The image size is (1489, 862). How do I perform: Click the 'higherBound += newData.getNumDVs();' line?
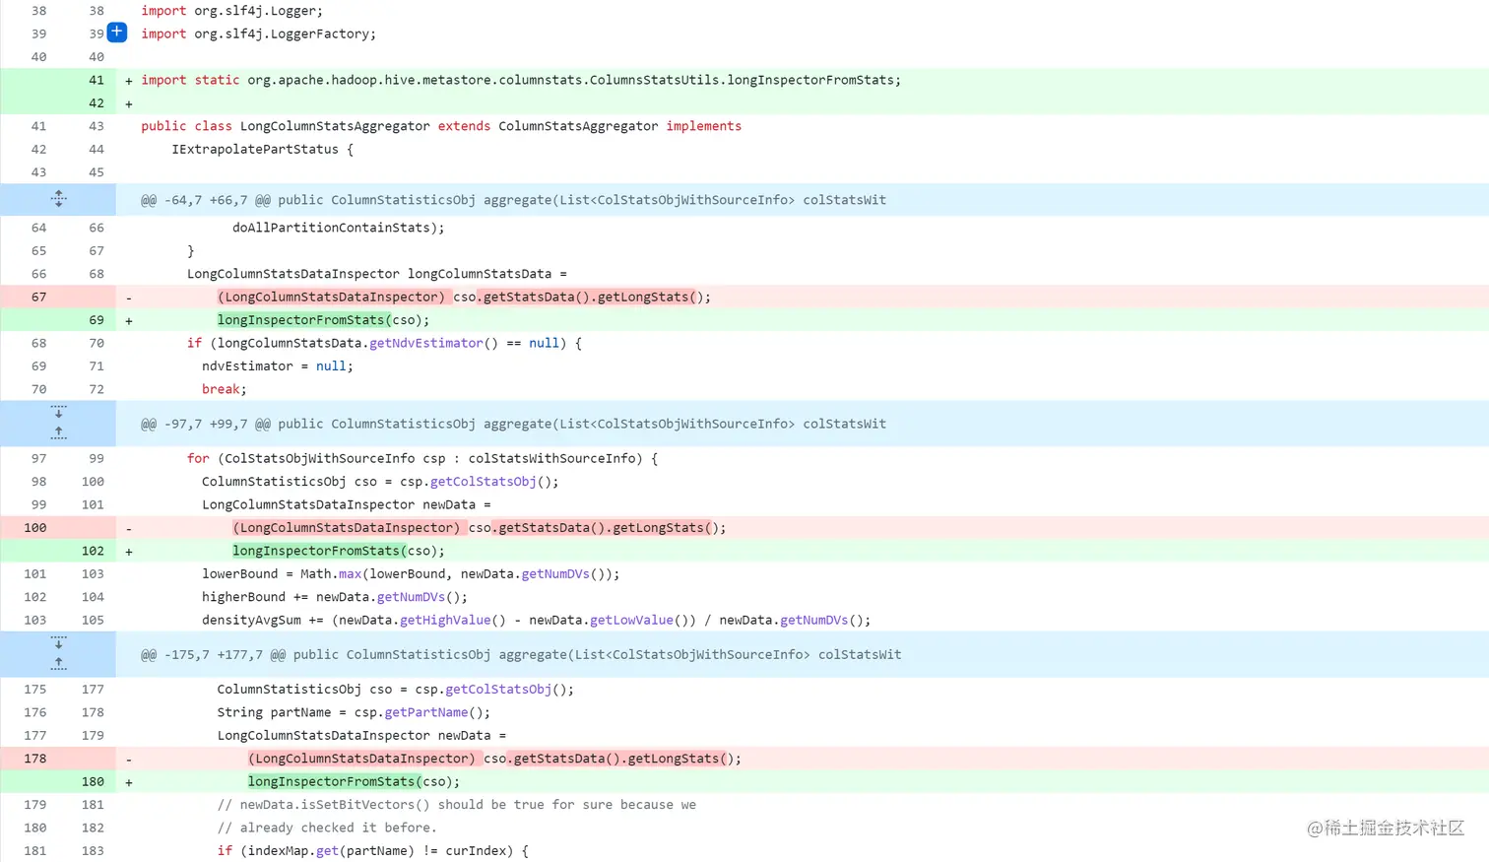[335, 597]
